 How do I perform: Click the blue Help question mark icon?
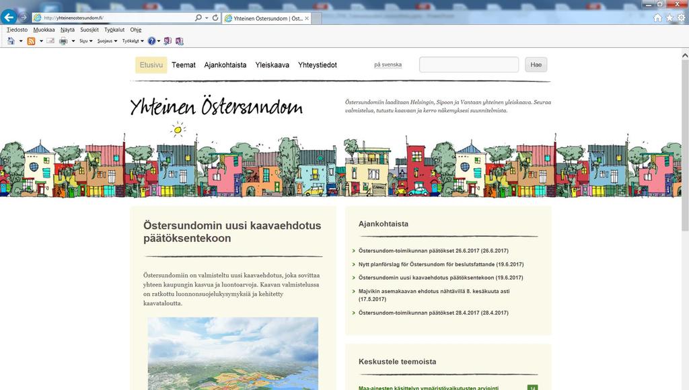(151, 41)
